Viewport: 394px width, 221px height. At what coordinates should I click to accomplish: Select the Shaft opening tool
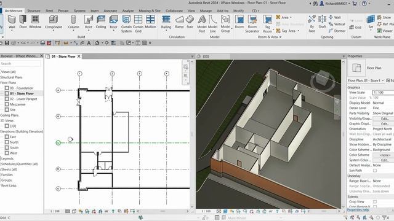[322, 21]
